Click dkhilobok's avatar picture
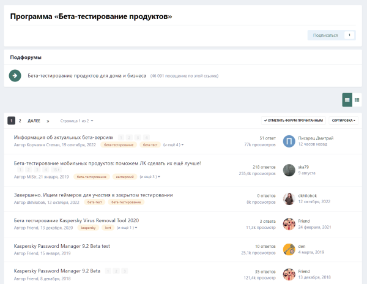The height and width of the screenshot is (284, 367). pos(289,198)
